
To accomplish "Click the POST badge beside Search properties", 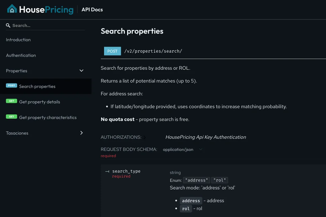I will [12, 85].
